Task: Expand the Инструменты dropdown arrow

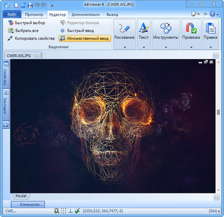Action: pyautogui.click(x=165, y=47)
